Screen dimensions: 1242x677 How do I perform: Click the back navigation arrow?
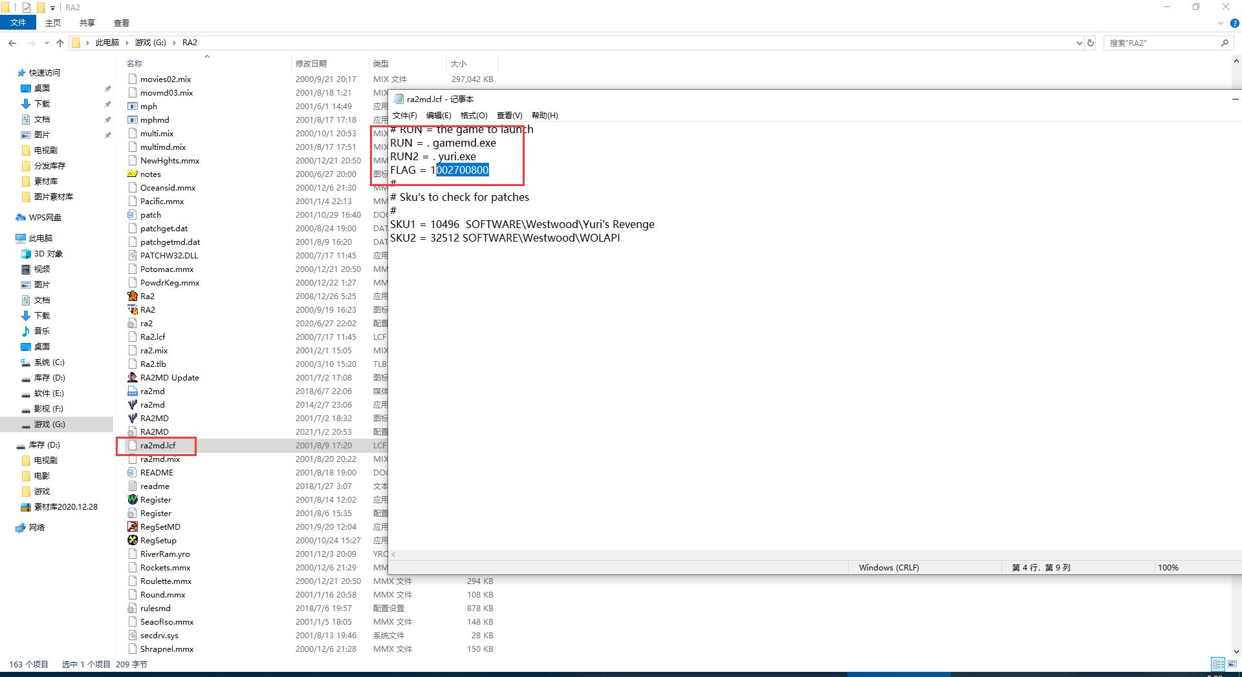pyautogui.click(x=12, y=43)
